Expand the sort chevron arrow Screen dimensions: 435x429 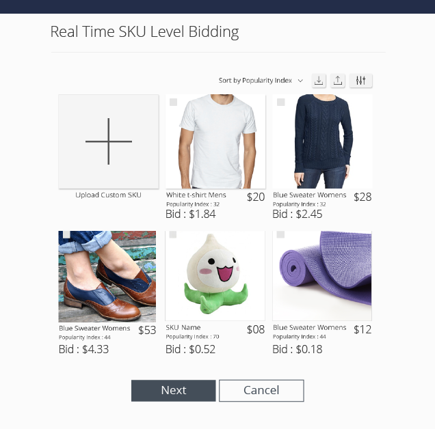coord(300,81)
